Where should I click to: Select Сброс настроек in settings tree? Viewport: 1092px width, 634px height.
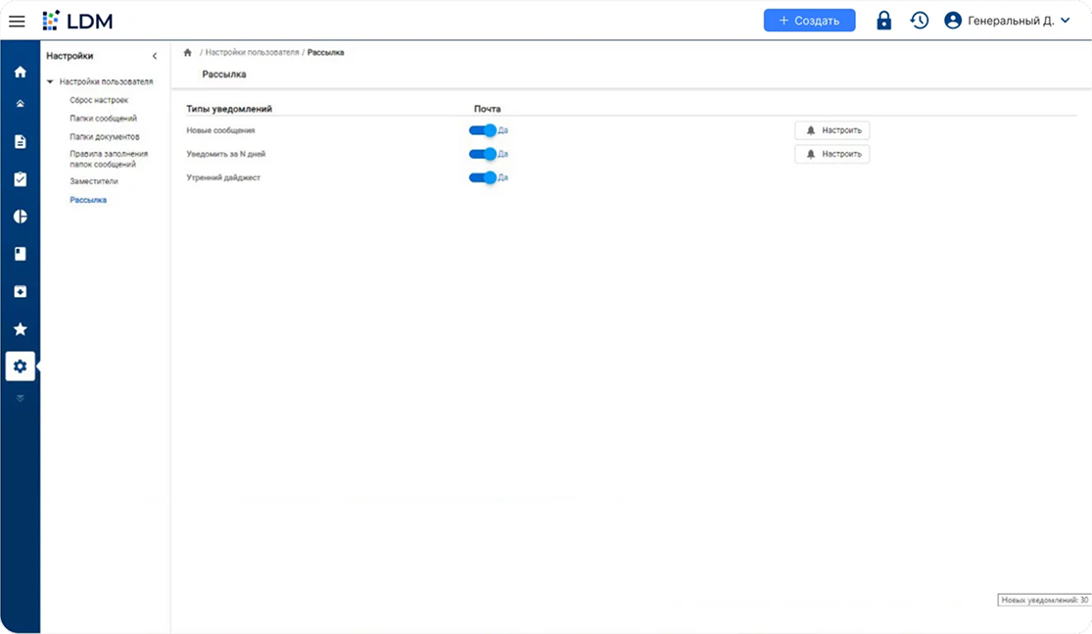[x=99, y=100]
